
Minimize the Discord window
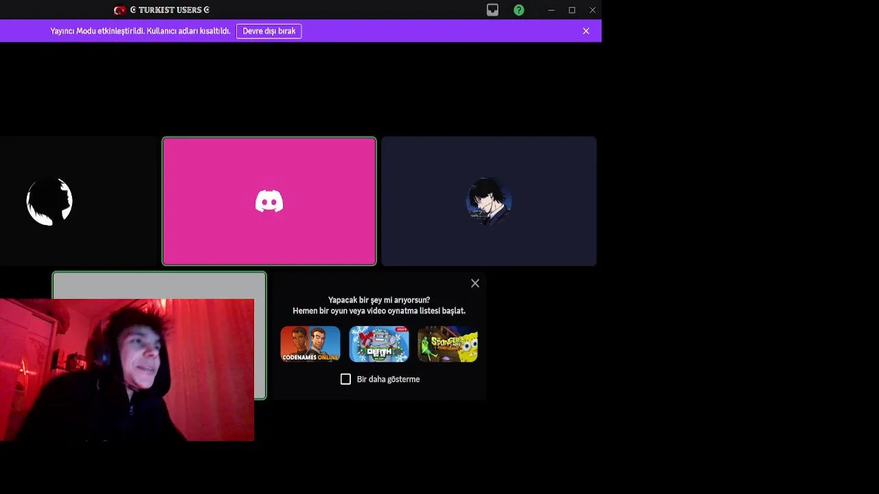click(551, 10)
